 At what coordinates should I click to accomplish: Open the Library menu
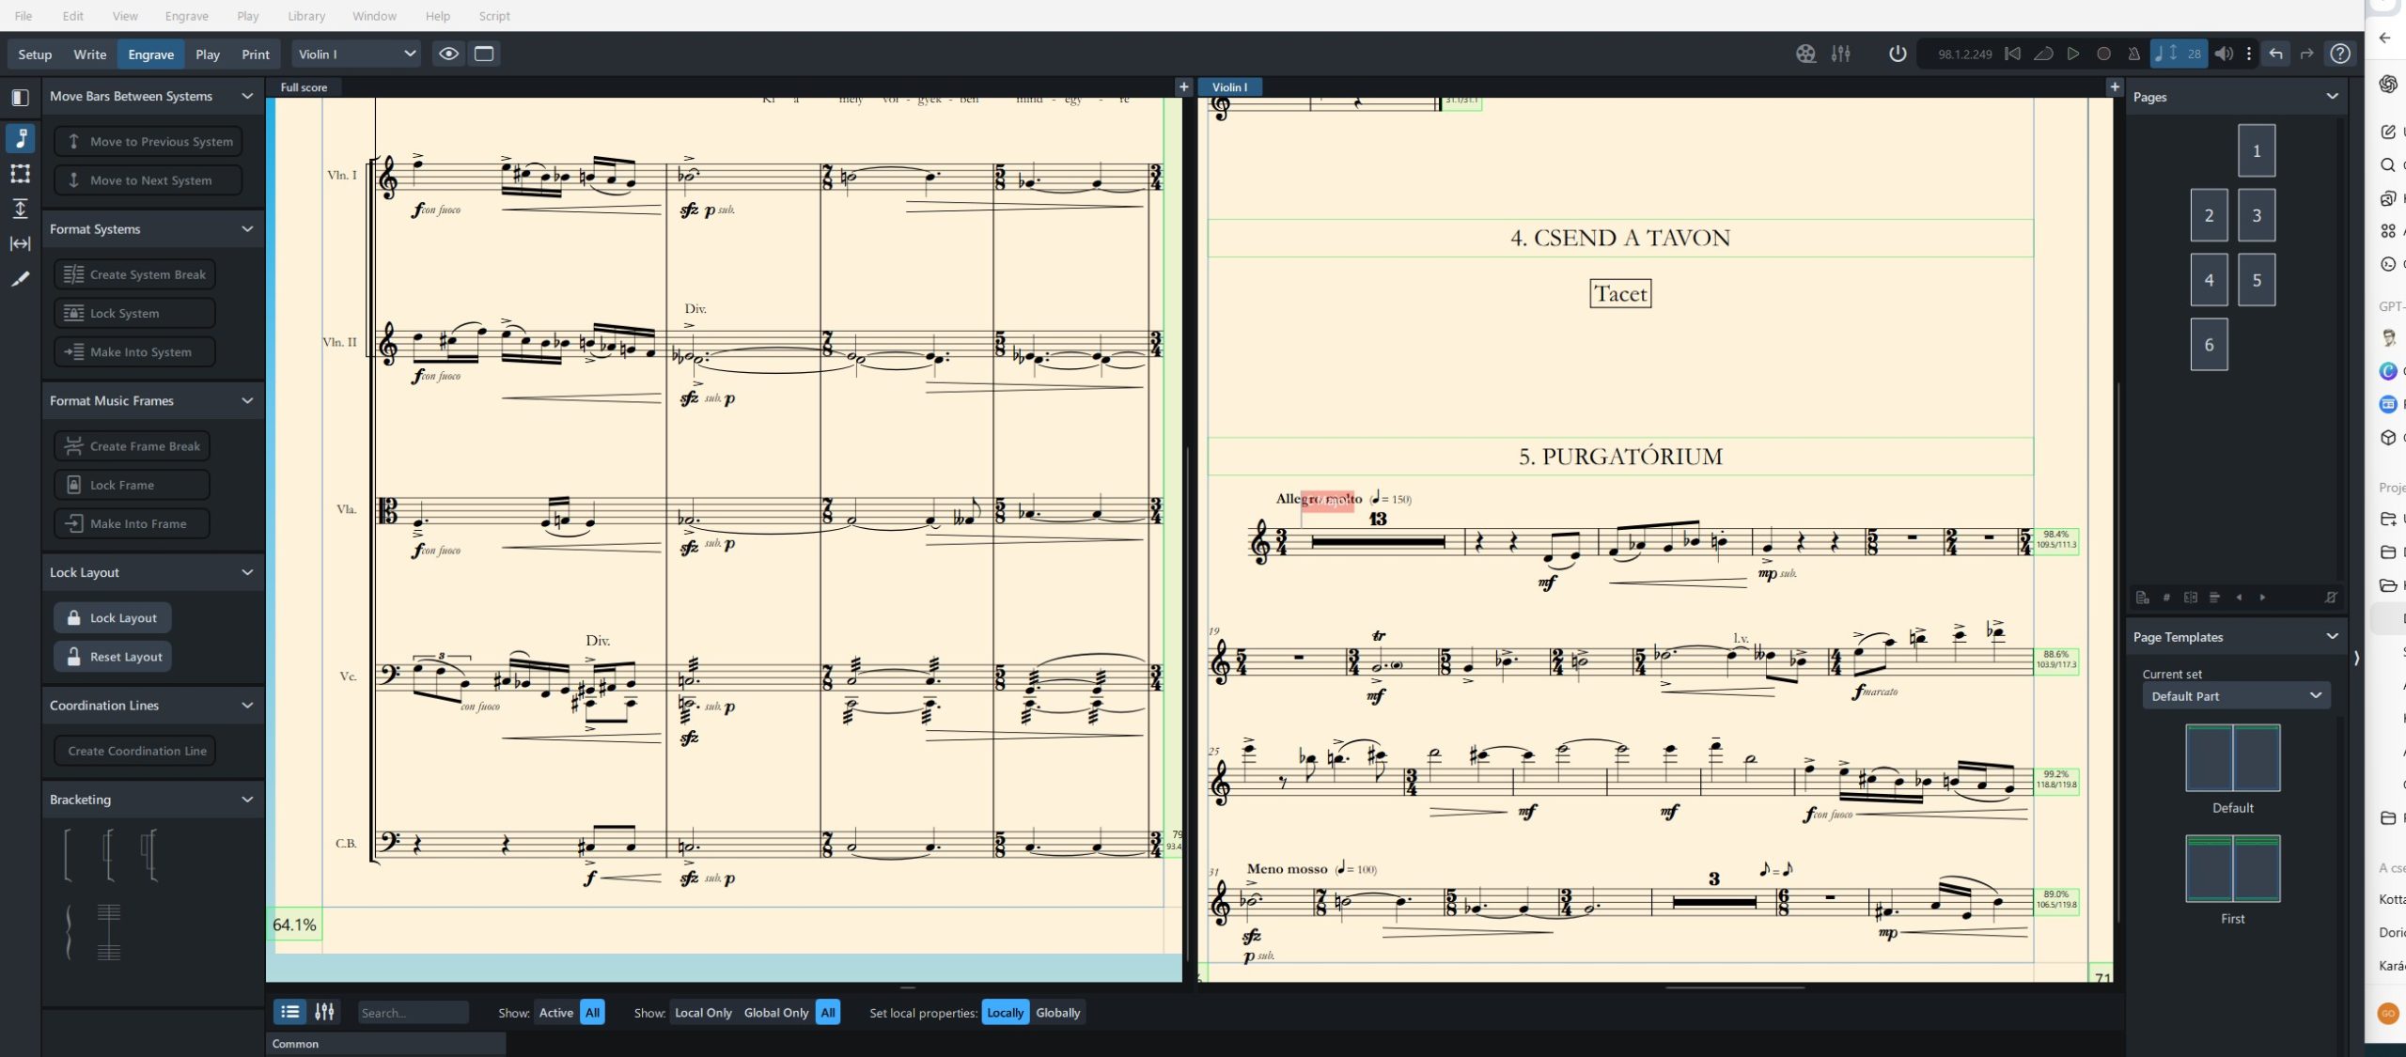(x=305, y=16)
